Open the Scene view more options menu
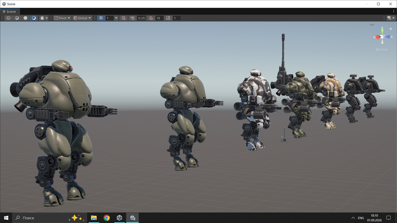The width and height of the screenshot is (397, 223). click(x=394, y=12)
